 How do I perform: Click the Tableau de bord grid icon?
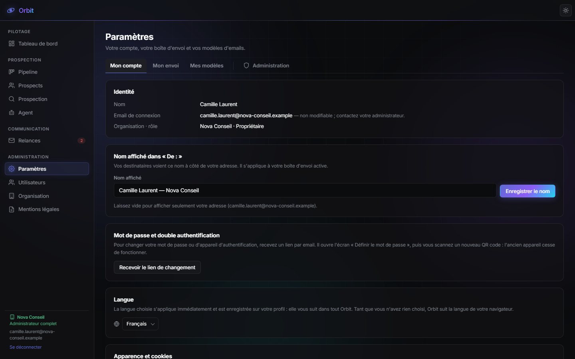[12, 43]
